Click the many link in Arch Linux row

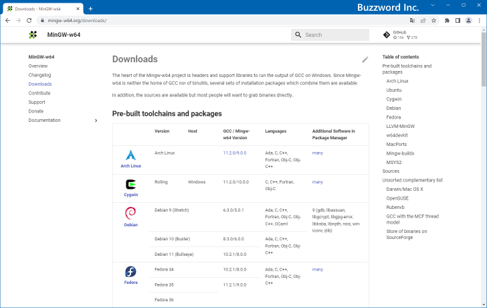pyautogui.click(x=317, y=153)
